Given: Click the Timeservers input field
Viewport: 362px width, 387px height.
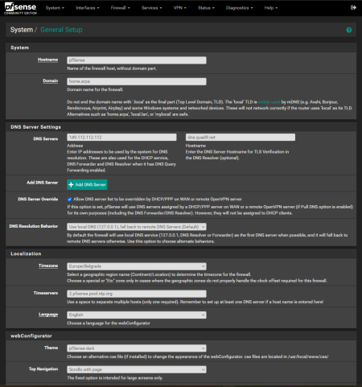Looking at the screenshot, I should tap(137, 294).
